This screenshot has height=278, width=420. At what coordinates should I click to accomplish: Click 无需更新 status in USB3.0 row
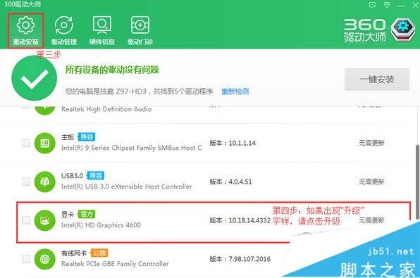coord(371,182)
